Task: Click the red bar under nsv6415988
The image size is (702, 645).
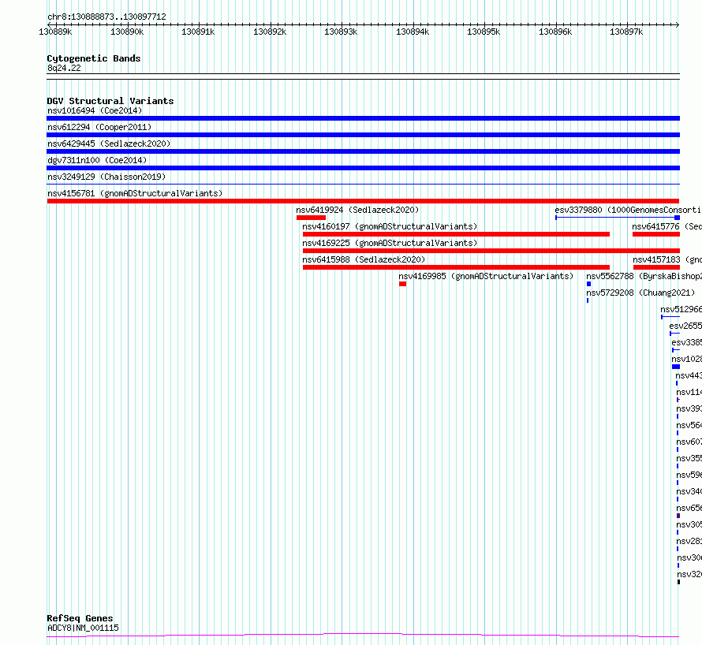Action: 456,267
